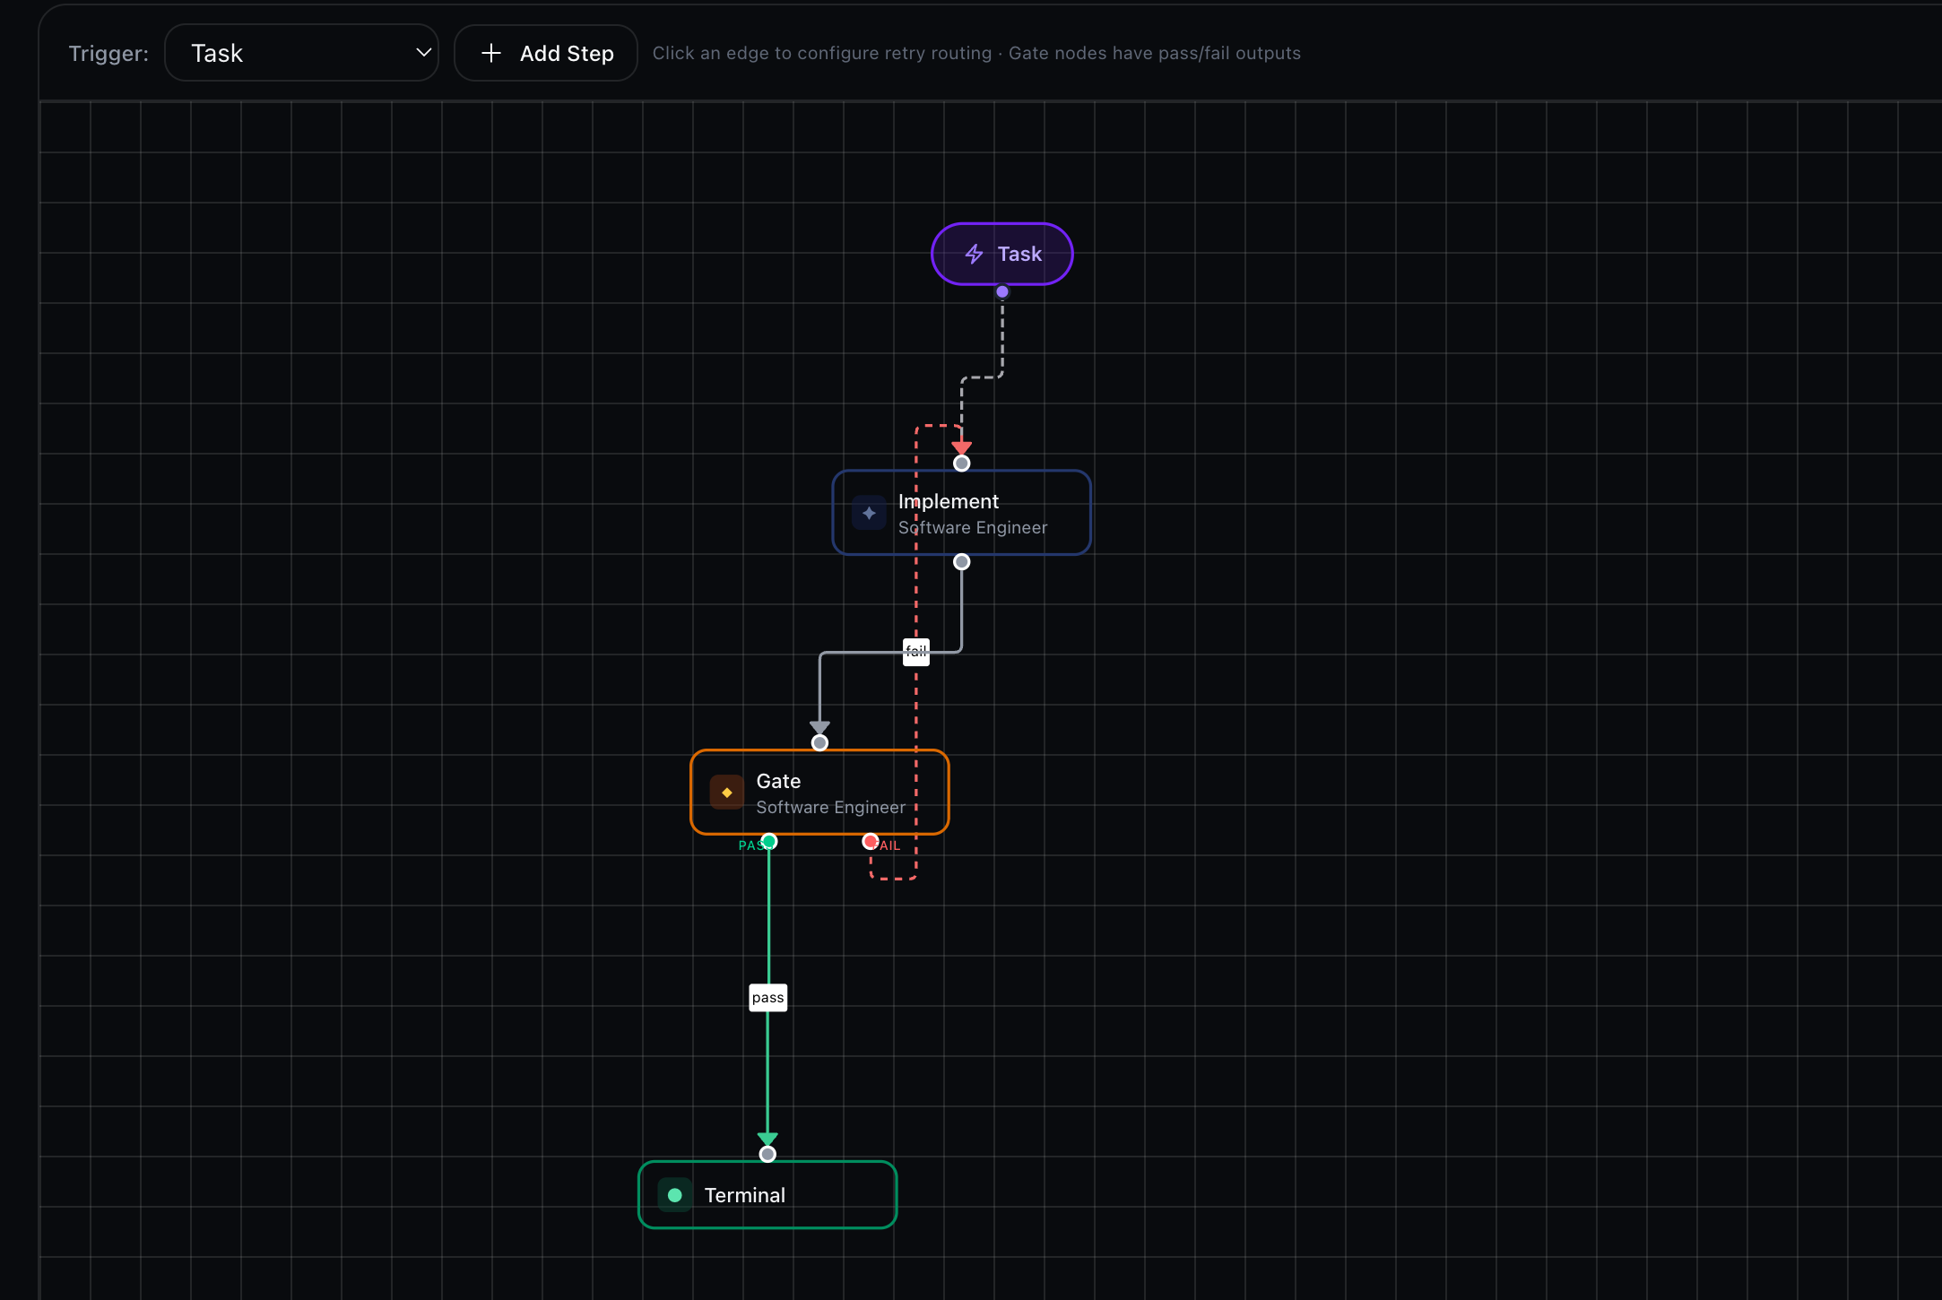Select the Implement step node
Viewport: 1942px width, 1300px height.
[962, 513]
